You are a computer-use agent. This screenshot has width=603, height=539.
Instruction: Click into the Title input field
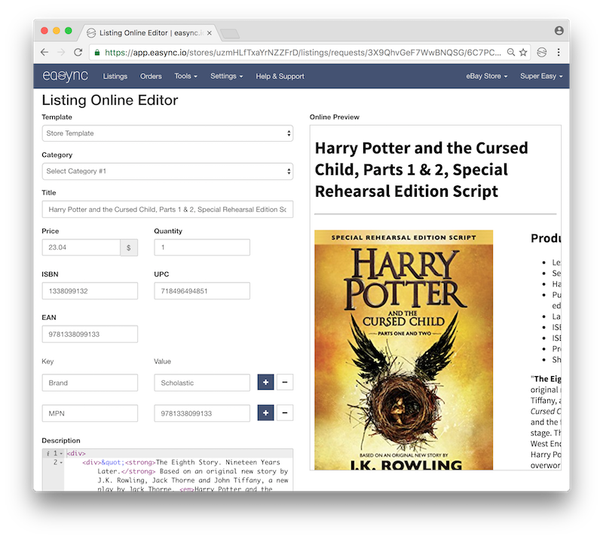tap(167, 210)
